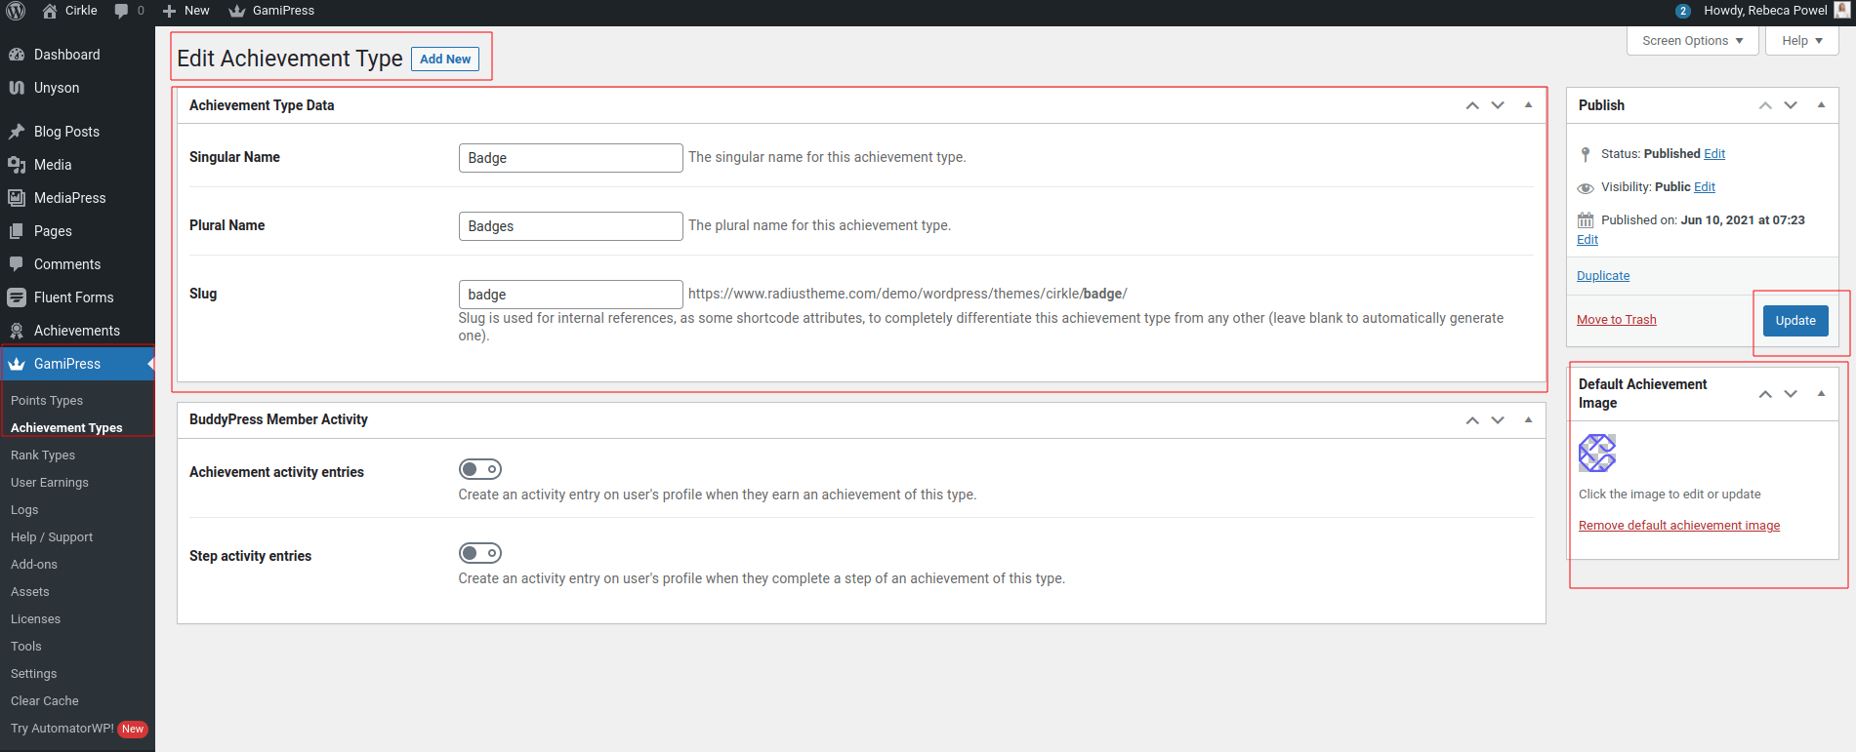Image resolution: width=1856 pixels, height=752 pixels.
Task: Edit the Published status link
Action: [1714, 154]
